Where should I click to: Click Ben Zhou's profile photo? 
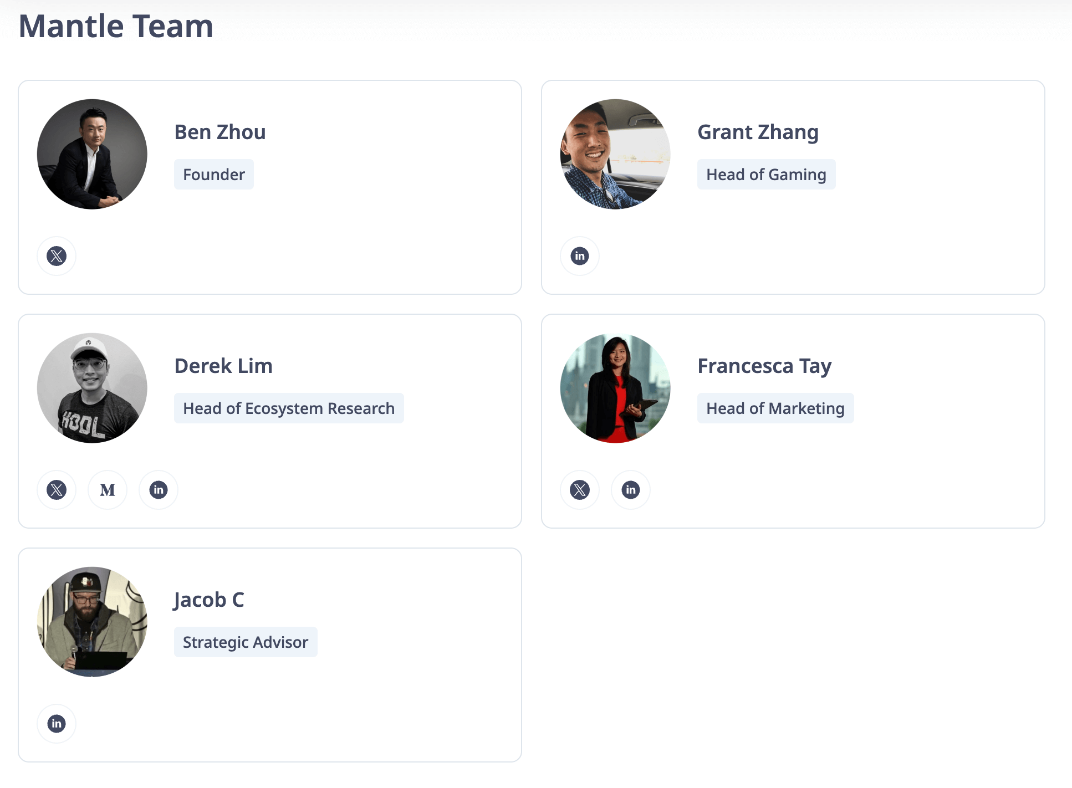(x=92, y=154)
